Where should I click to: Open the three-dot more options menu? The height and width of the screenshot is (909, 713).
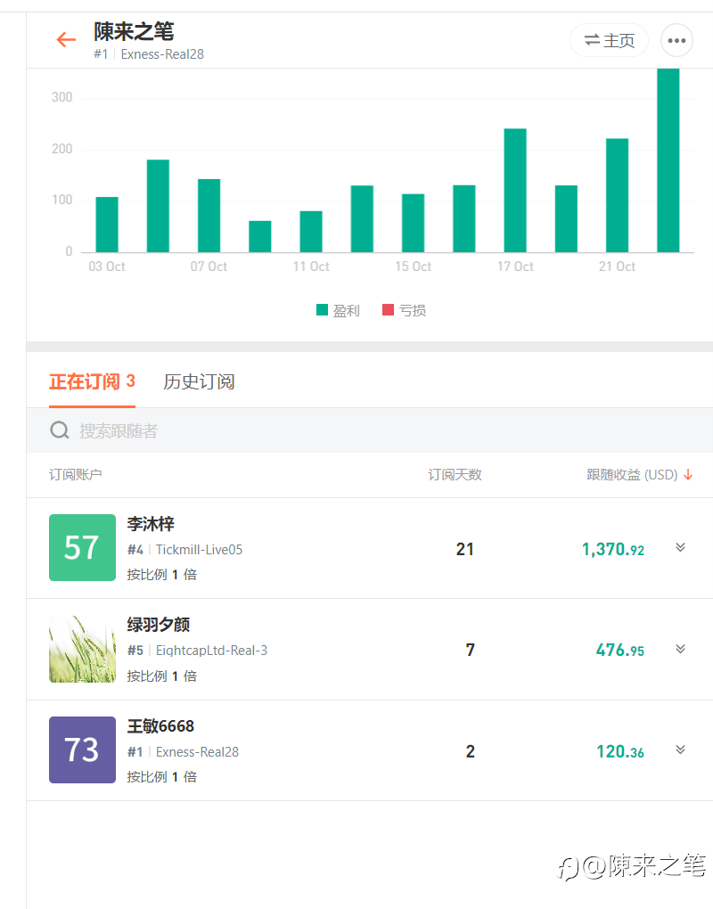click(x=676, y=41)
